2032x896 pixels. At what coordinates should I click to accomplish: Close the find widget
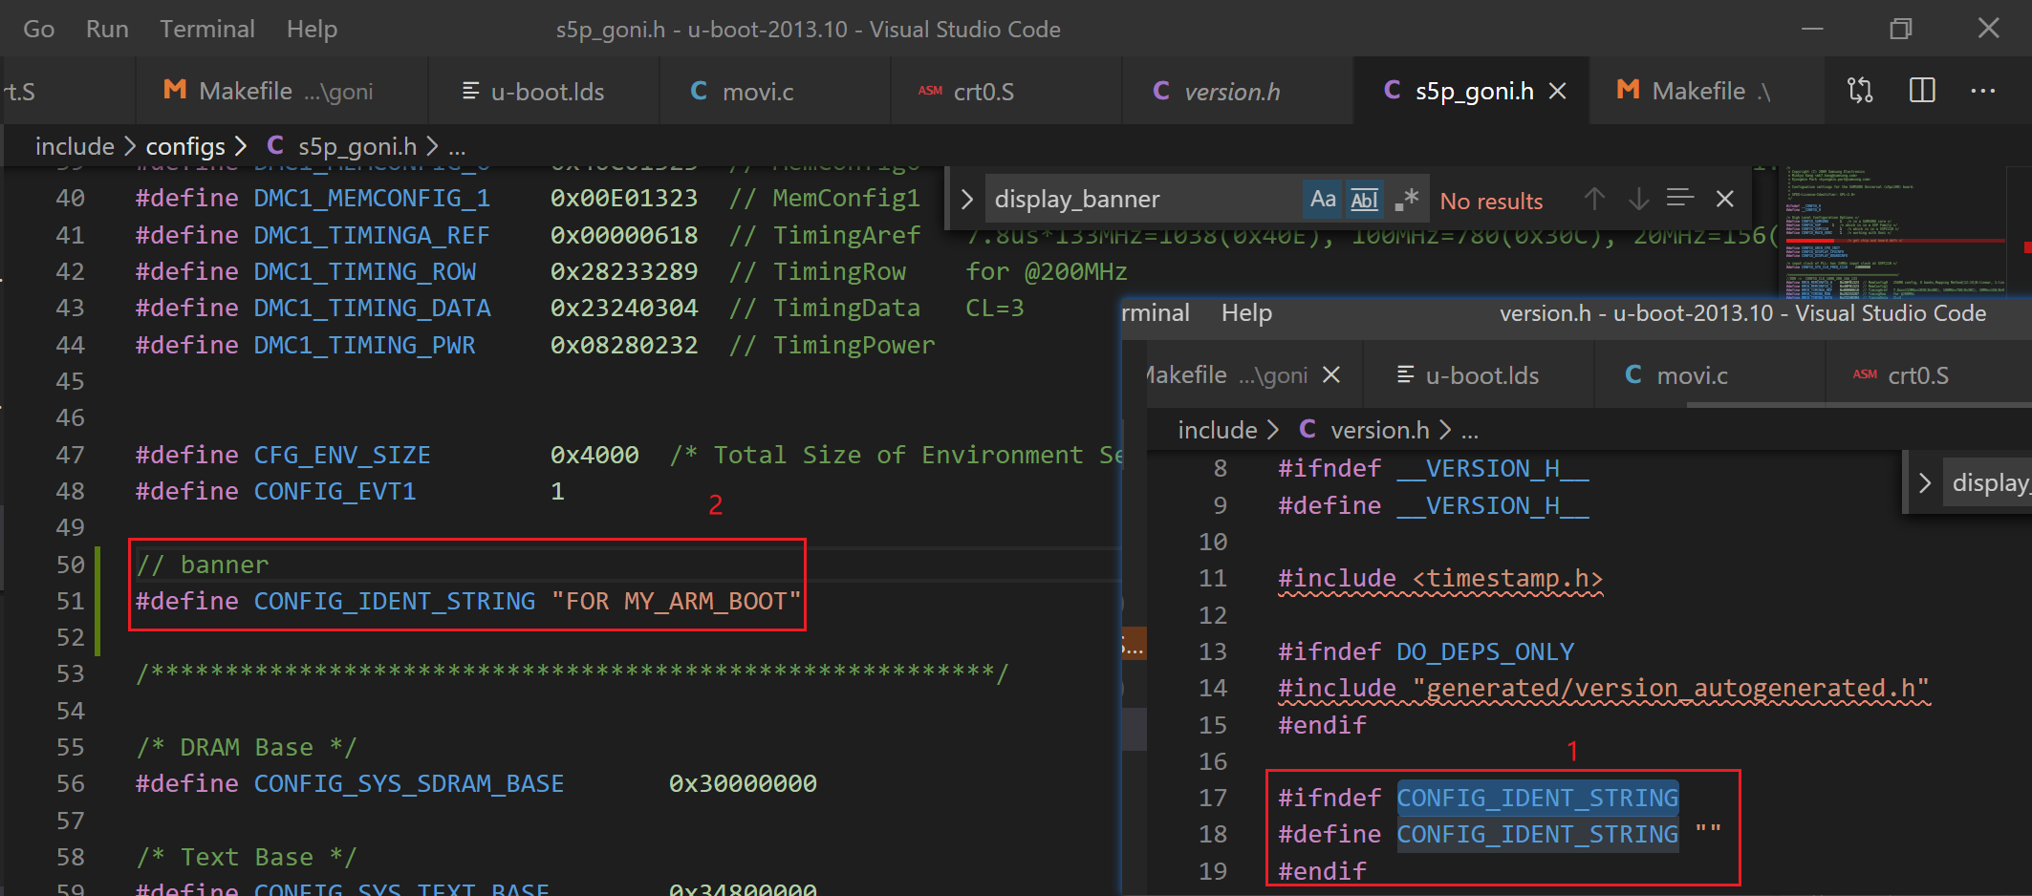(1724, 199)
